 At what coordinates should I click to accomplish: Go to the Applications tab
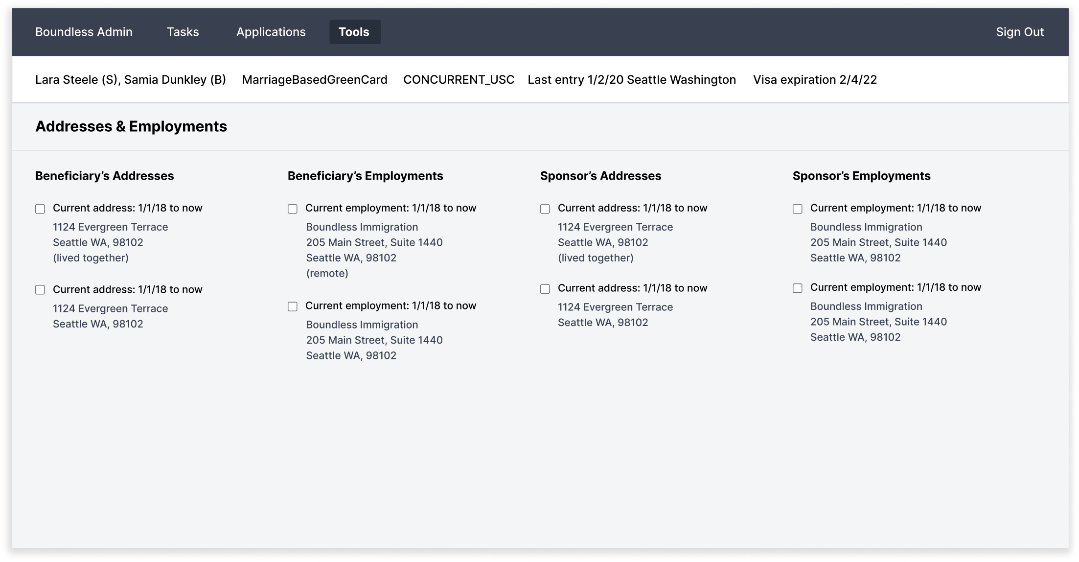coord(271,32)
